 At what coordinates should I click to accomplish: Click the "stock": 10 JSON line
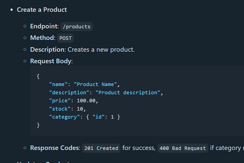tap(68, 109)
